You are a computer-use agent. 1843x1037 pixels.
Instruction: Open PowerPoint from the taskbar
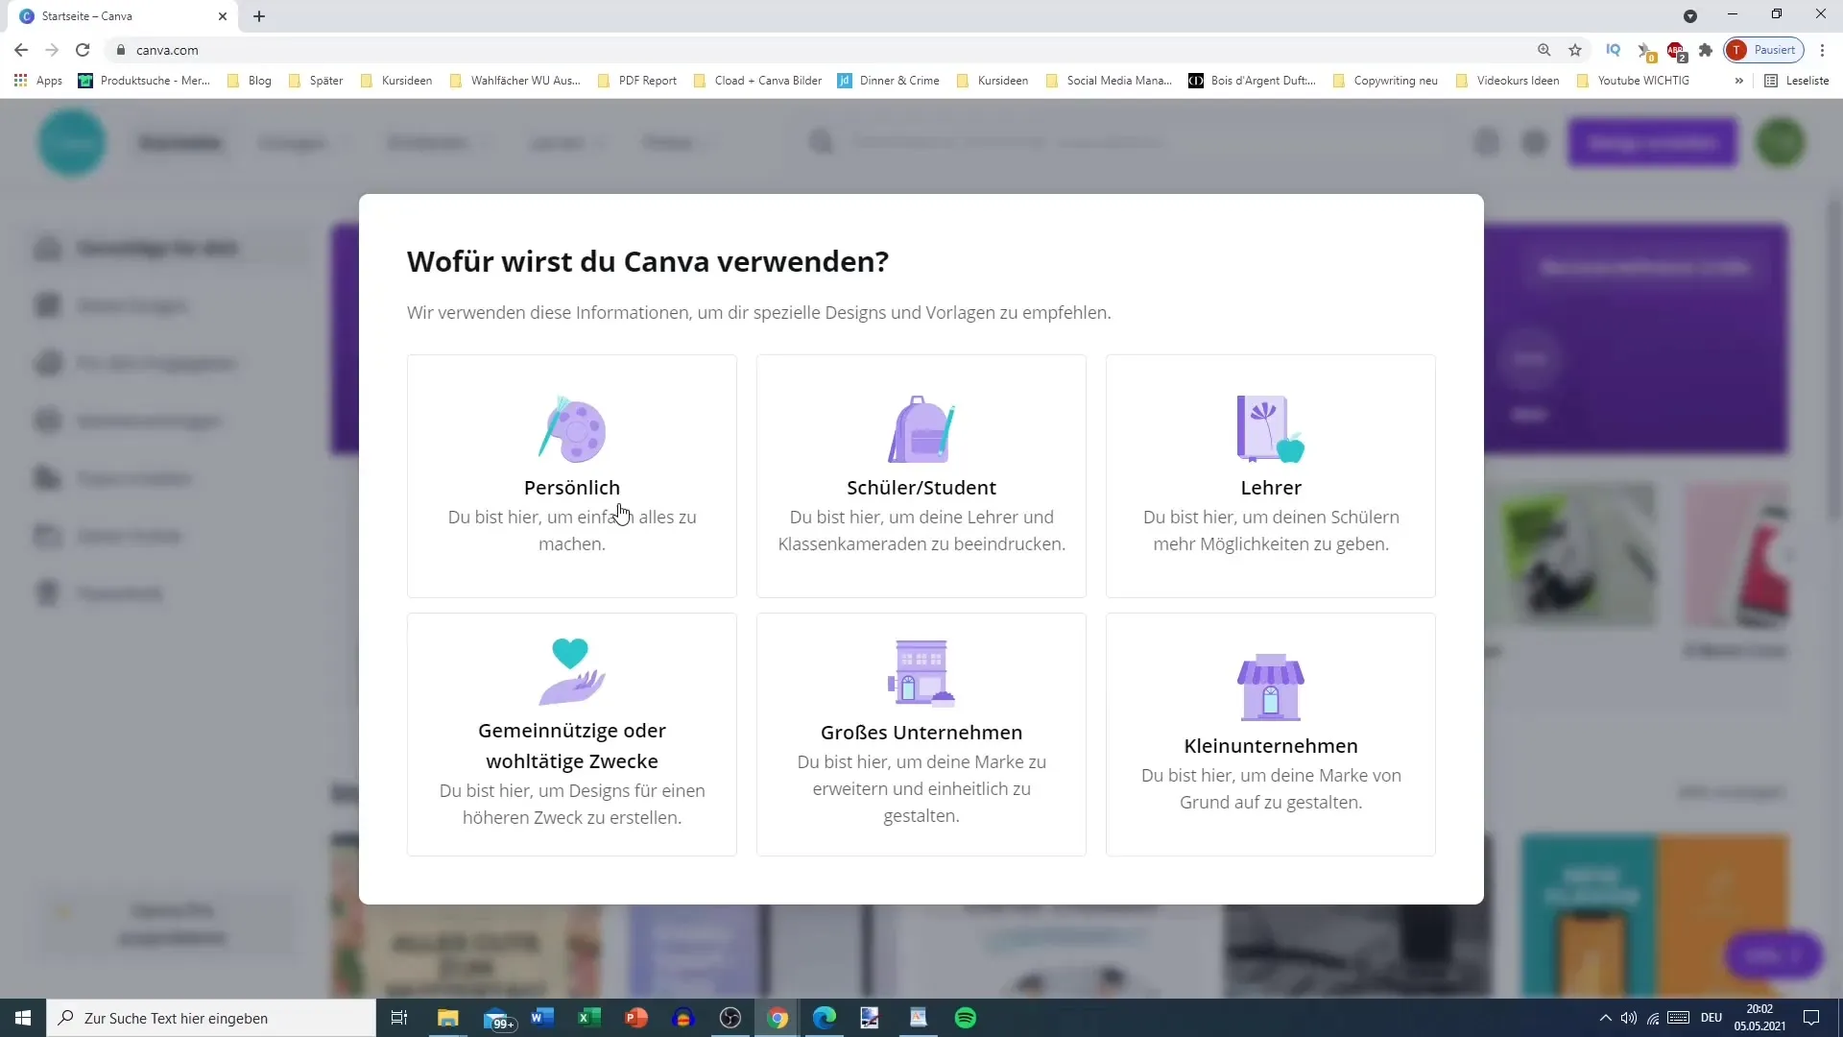[x=636, y=1018]
